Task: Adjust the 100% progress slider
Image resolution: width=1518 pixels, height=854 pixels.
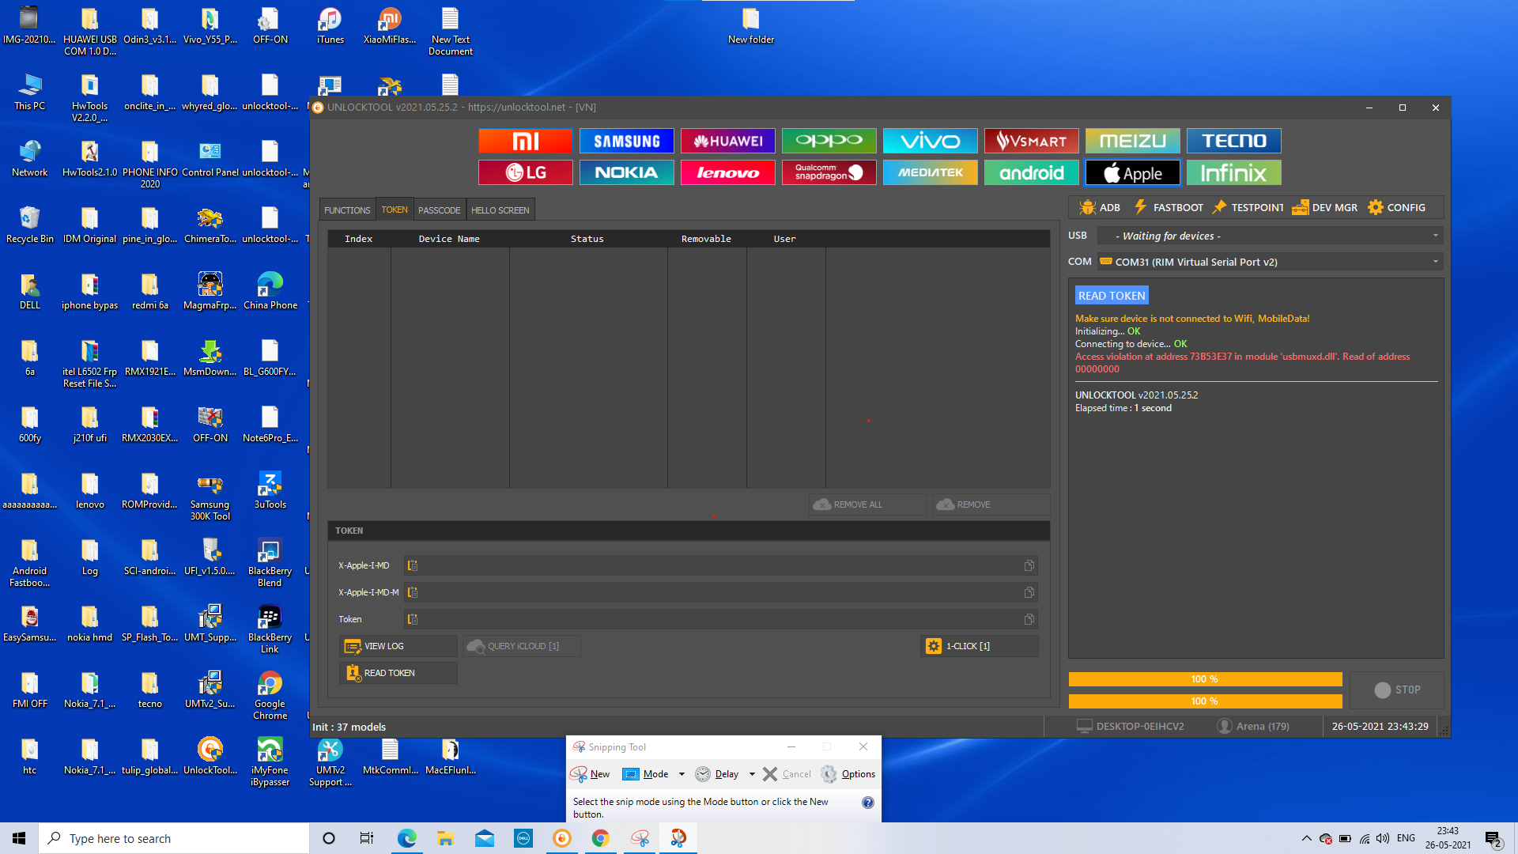Action: [x=1205, y=678]
